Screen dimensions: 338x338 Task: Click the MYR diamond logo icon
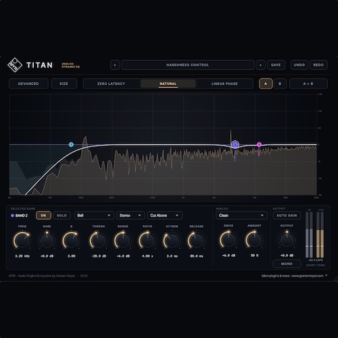click(15, 65)
